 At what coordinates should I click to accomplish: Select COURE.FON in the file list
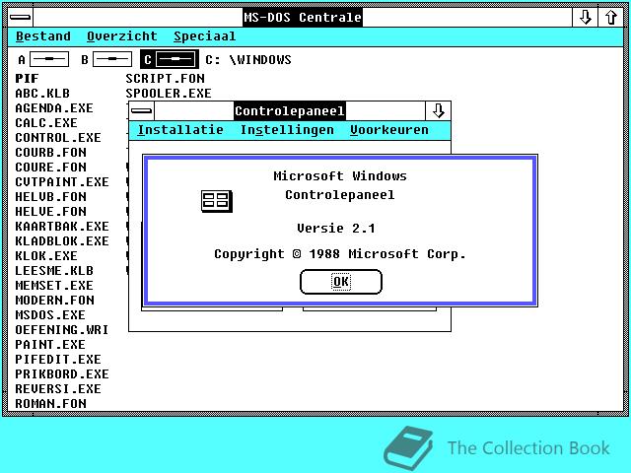pyautogui.click(x=50, y=167)
